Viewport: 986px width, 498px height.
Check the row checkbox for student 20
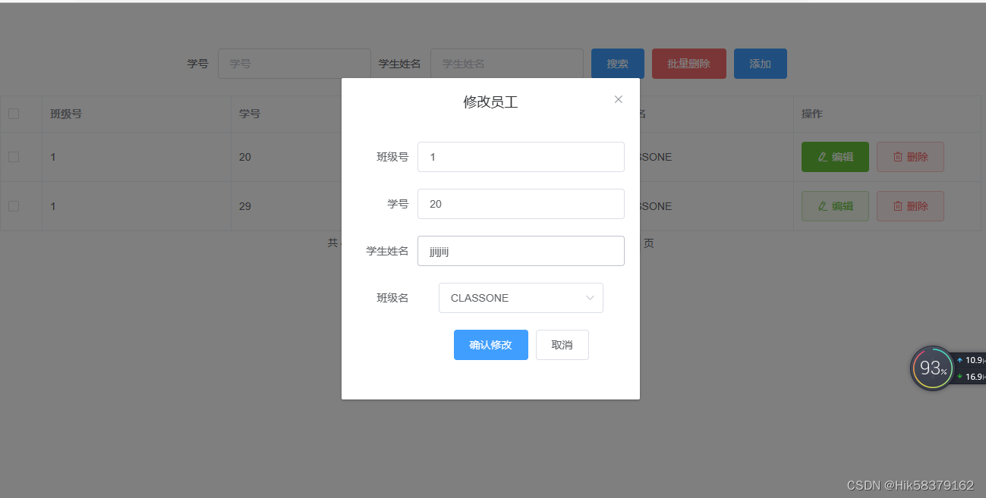tap(13, 157)
